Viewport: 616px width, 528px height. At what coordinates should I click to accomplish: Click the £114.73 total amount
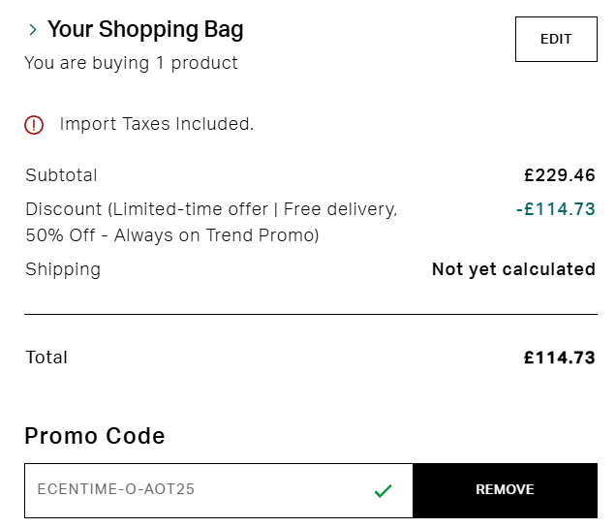coord(559,357)
